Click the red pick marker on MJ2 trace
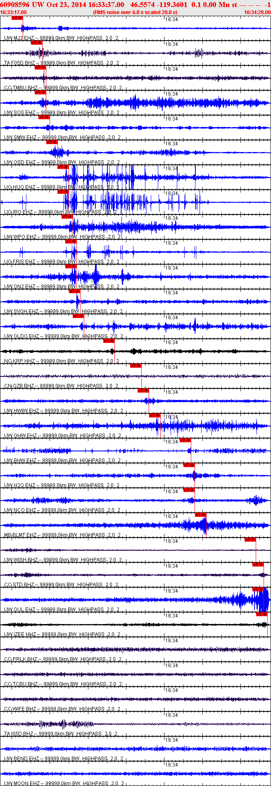271x786 pixels. click(17, 18)
